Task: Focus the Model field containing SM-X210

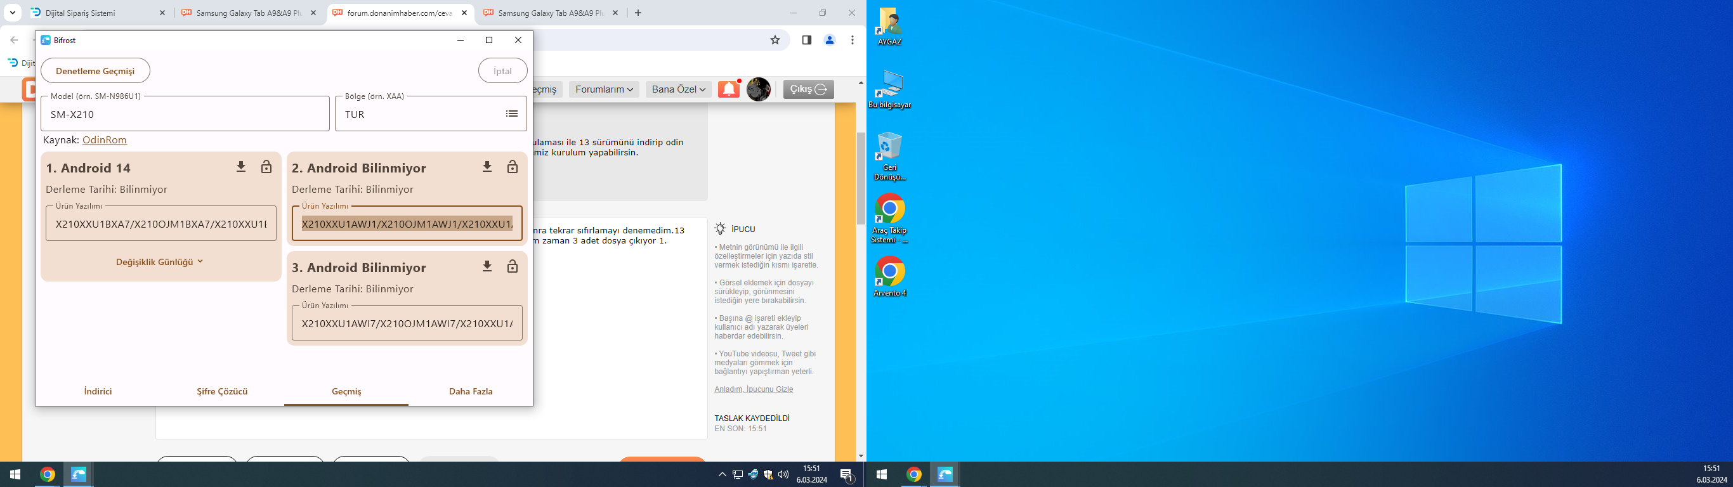Action: click(185, 114)
